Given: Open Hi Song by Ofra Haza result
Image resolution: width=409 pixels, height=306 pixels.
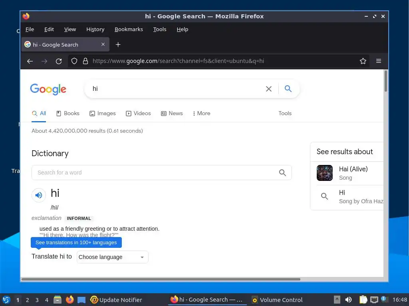Looking at the screenshot, I should click(350, 197).
